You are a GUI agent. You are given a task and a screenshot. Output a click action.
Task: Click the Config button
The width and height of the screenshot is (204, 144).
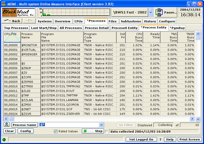click(x=25, y=131)
